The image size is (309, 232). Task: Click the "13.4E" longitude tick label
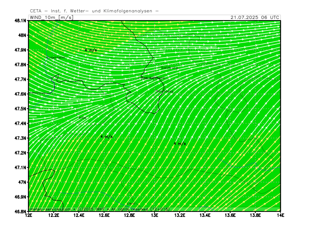[x=205, y=215]
